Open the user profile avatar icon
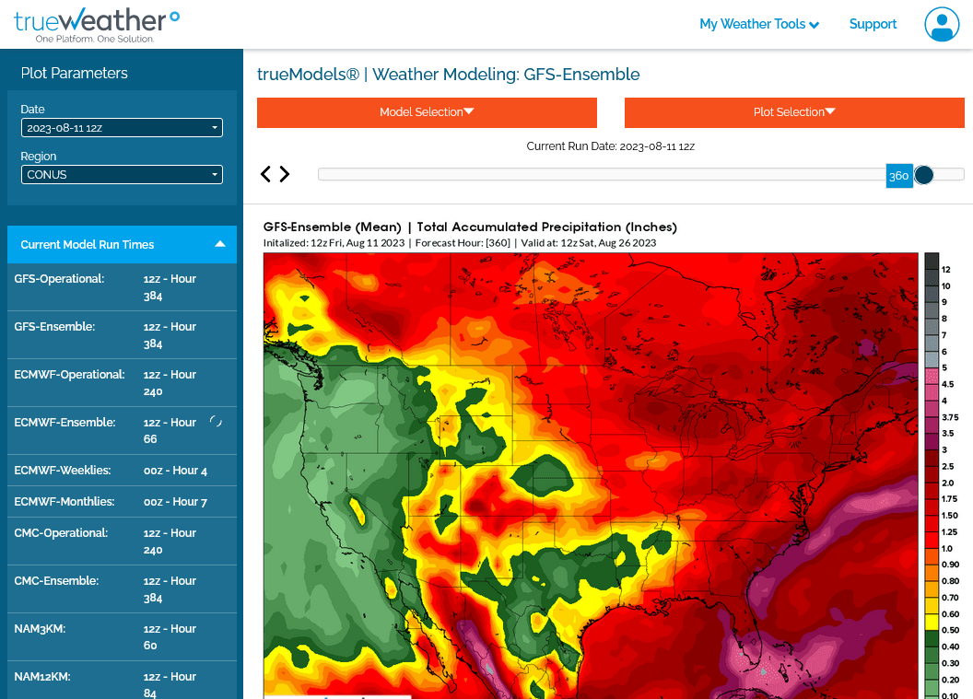 coord(942,24)
